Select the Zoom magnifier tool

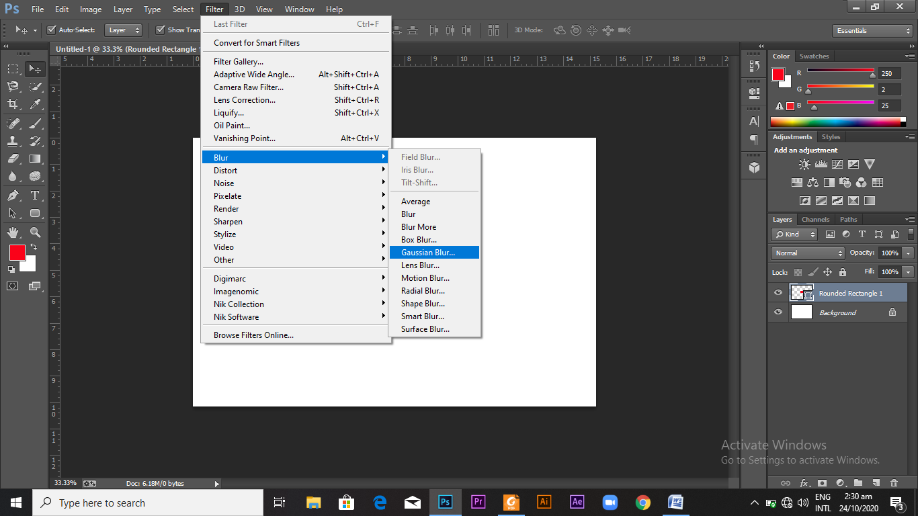pyautogui.click(x=35, y=232)
